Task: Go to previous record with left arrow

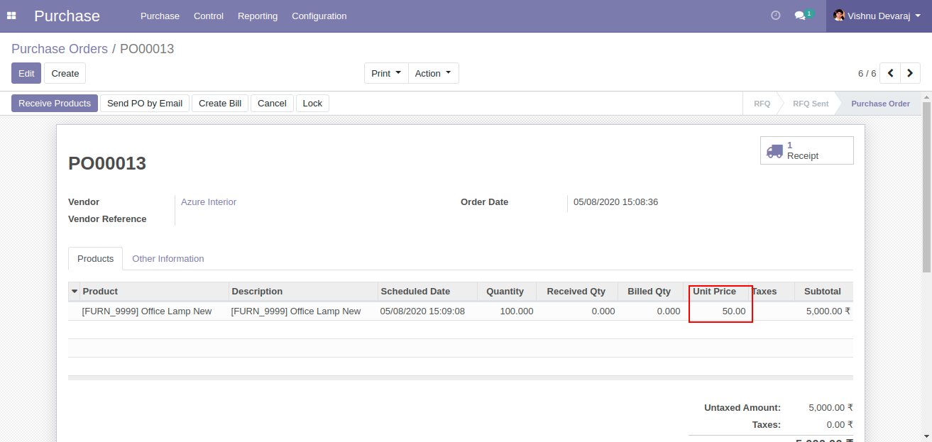Action: pyautogui.click(x=890, y=72)
